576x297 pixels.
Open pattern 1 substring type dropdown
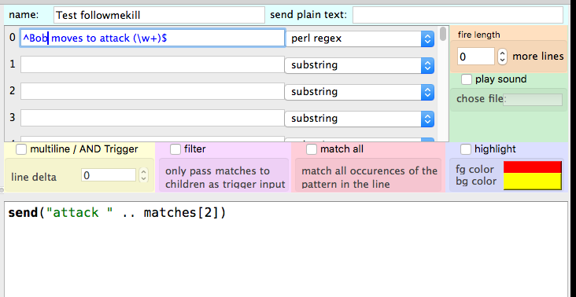click(x=360, y=65)
